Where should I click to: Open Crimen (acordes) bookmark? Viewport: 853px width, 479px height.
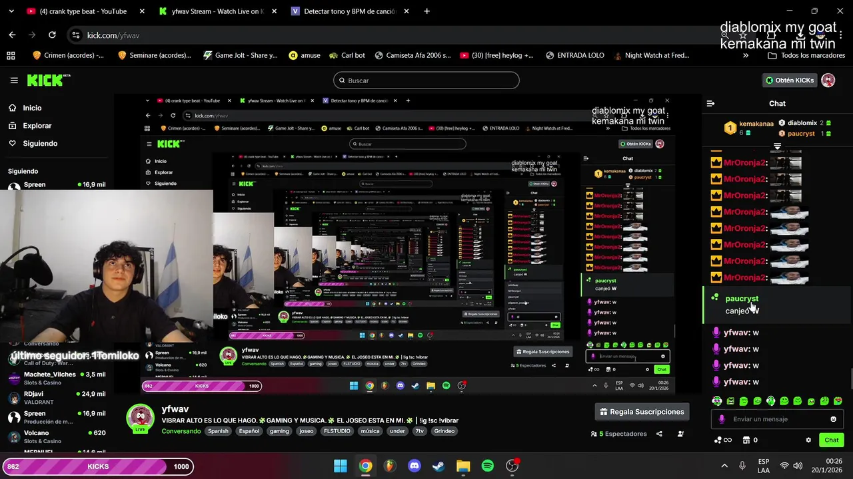pyautogui.click(x=68, y=55)
